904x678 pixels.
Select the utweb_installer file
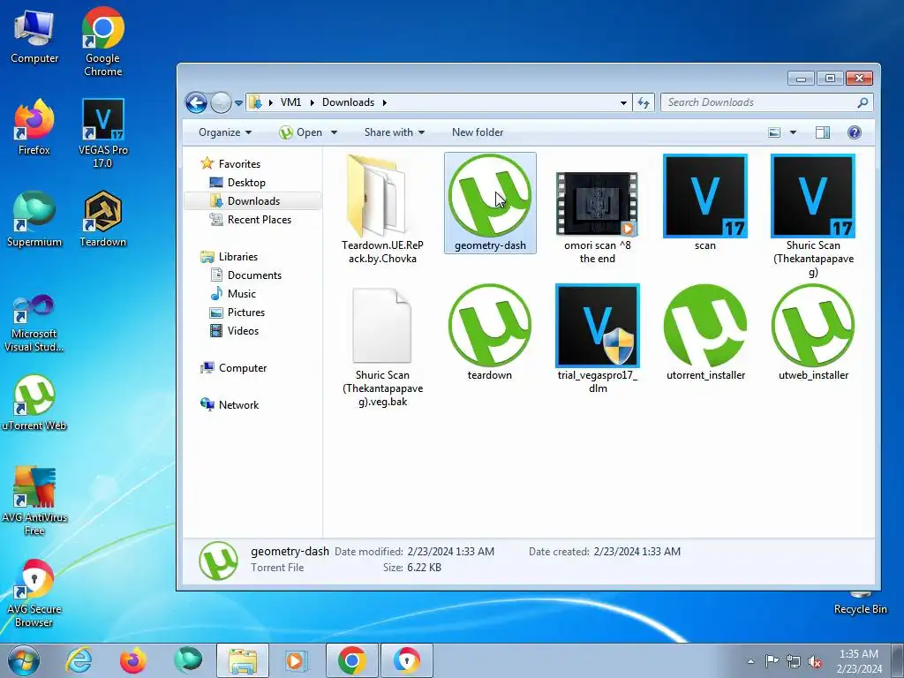[813, 333]
